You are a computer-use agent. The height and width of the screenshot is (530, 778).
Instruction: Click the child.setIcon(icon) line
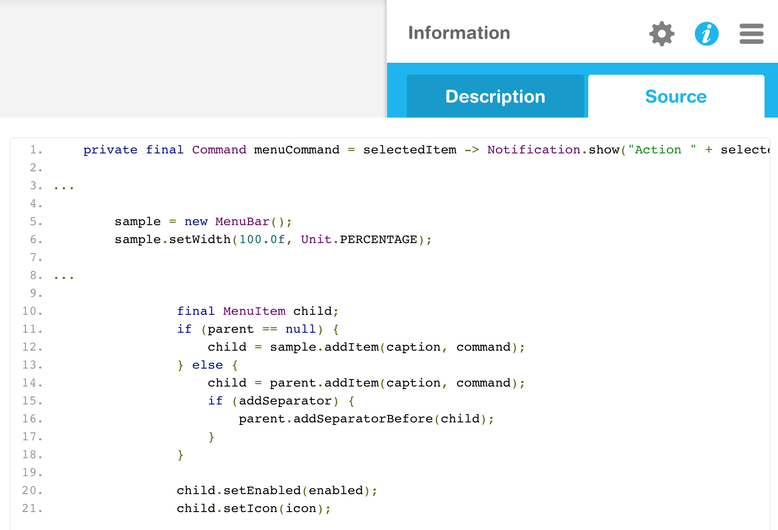pos(254,509)
